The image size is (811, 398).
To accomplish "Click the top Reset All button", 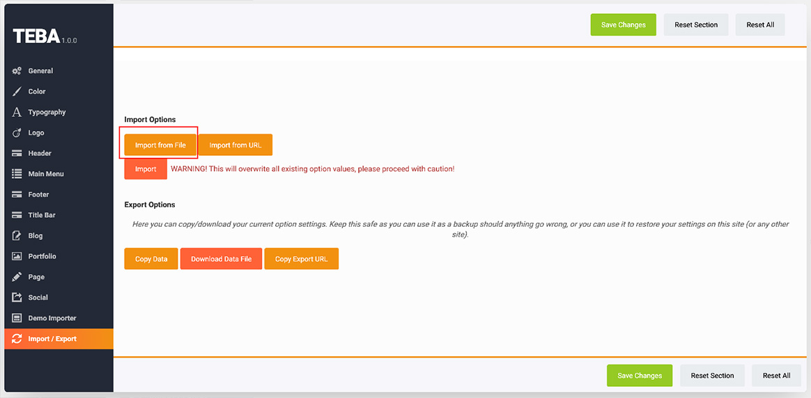I will 760,25.
